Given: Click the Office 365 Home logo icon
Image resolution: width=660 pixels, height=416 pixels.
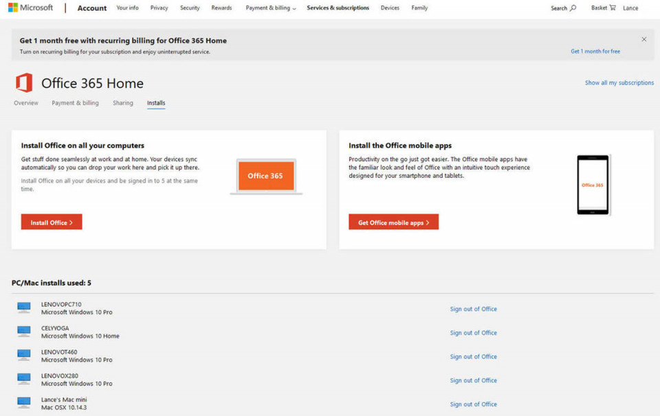Looking at the screenshot, I should pyautogui.click(x=24, y=83).
